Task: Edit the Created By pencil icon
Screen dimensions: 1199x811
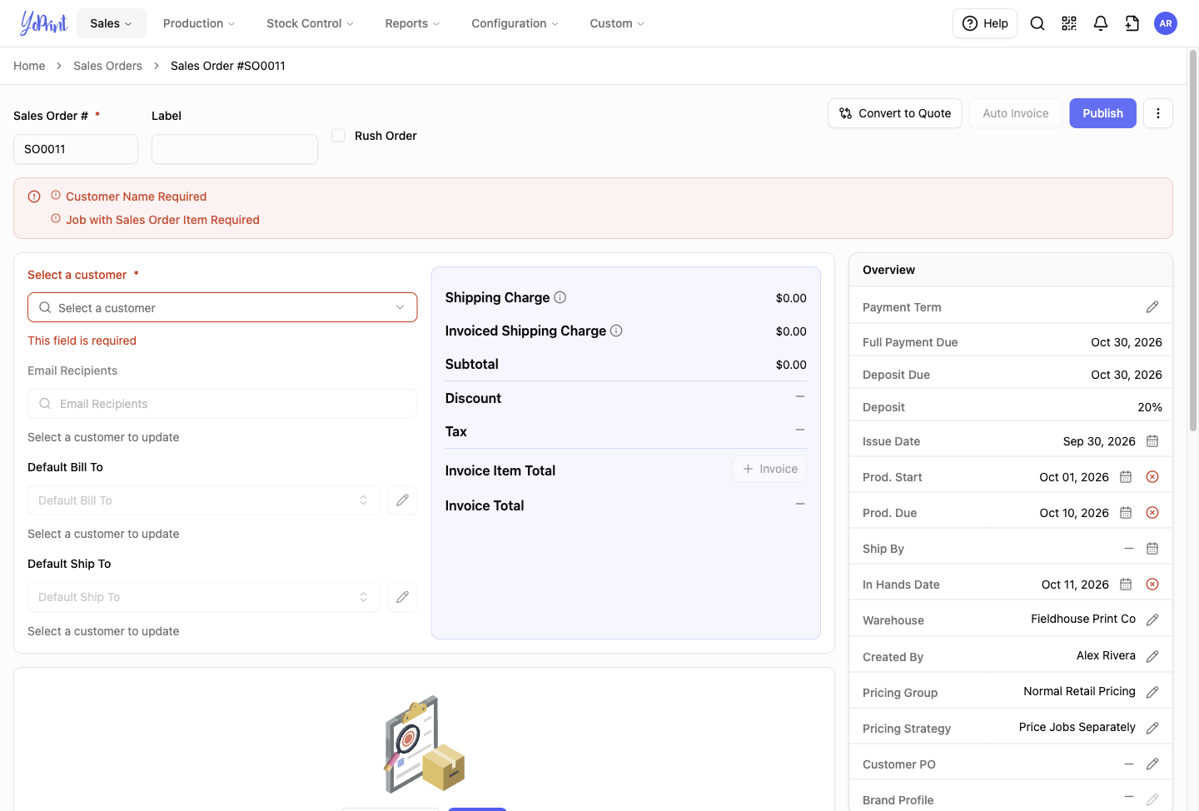Action: [x=1152, y=657]
